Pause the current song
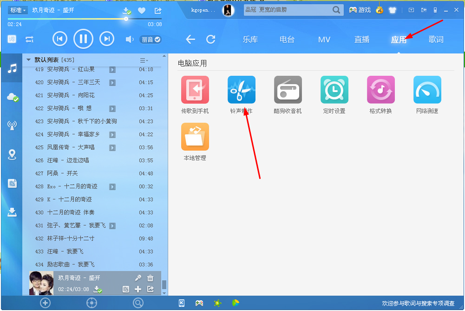 click(83, 39)
